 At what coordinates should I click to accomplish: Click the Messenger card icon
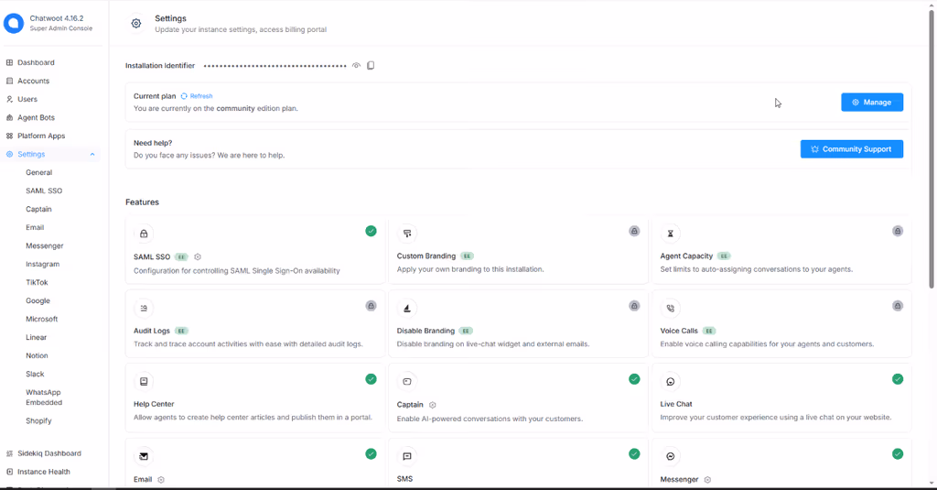point(671,456)
